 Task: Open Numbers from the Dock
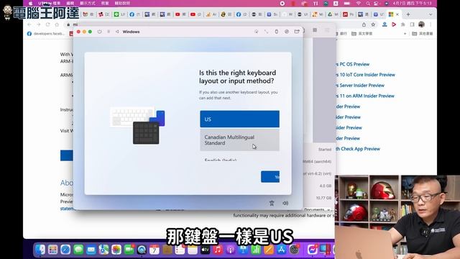pos(256,250)
